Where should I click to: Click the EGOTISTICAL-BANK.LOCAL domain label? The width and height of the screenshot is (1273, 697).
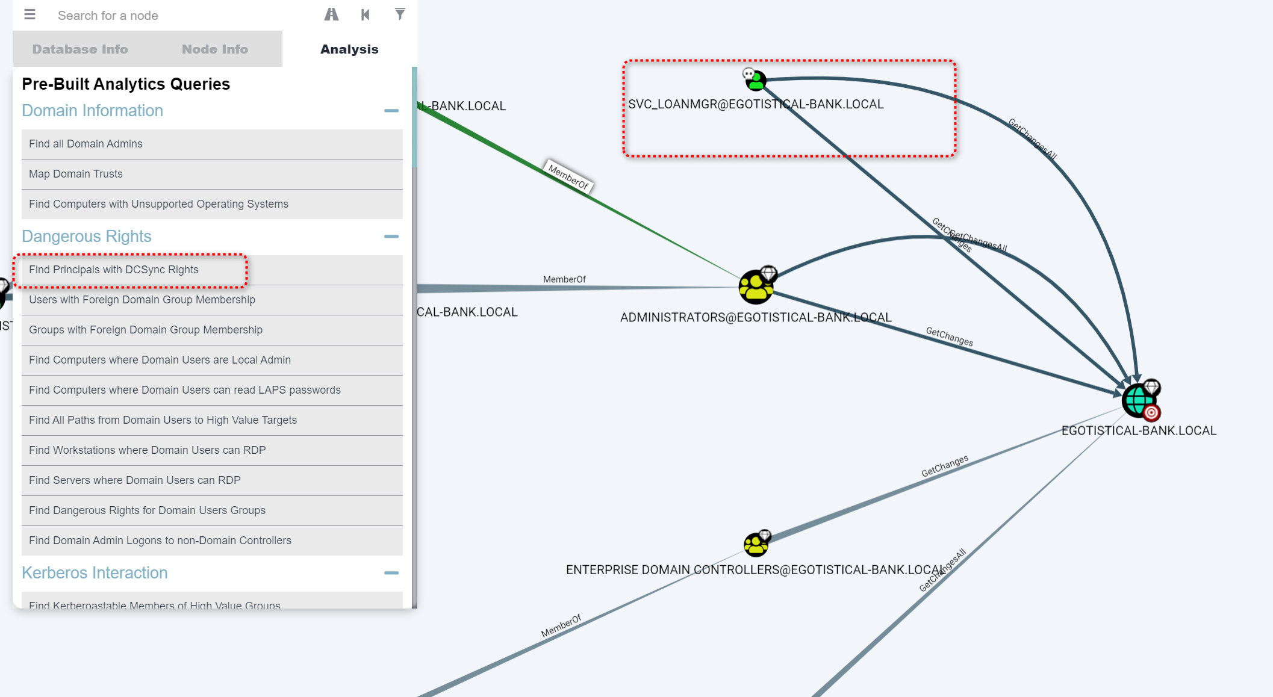pos(1139,430)
